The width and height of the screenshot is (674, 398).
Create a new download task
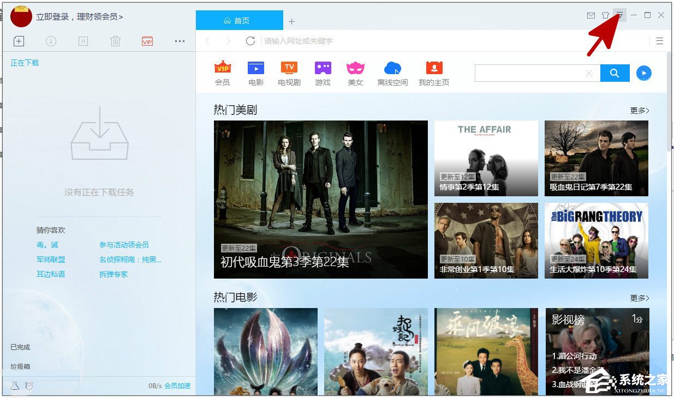[19, 41]
